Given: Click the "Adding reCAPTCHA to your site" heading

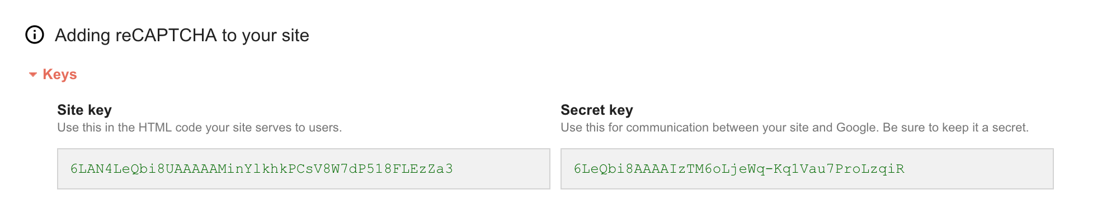Looking at the screenshot, I should 182,35.
